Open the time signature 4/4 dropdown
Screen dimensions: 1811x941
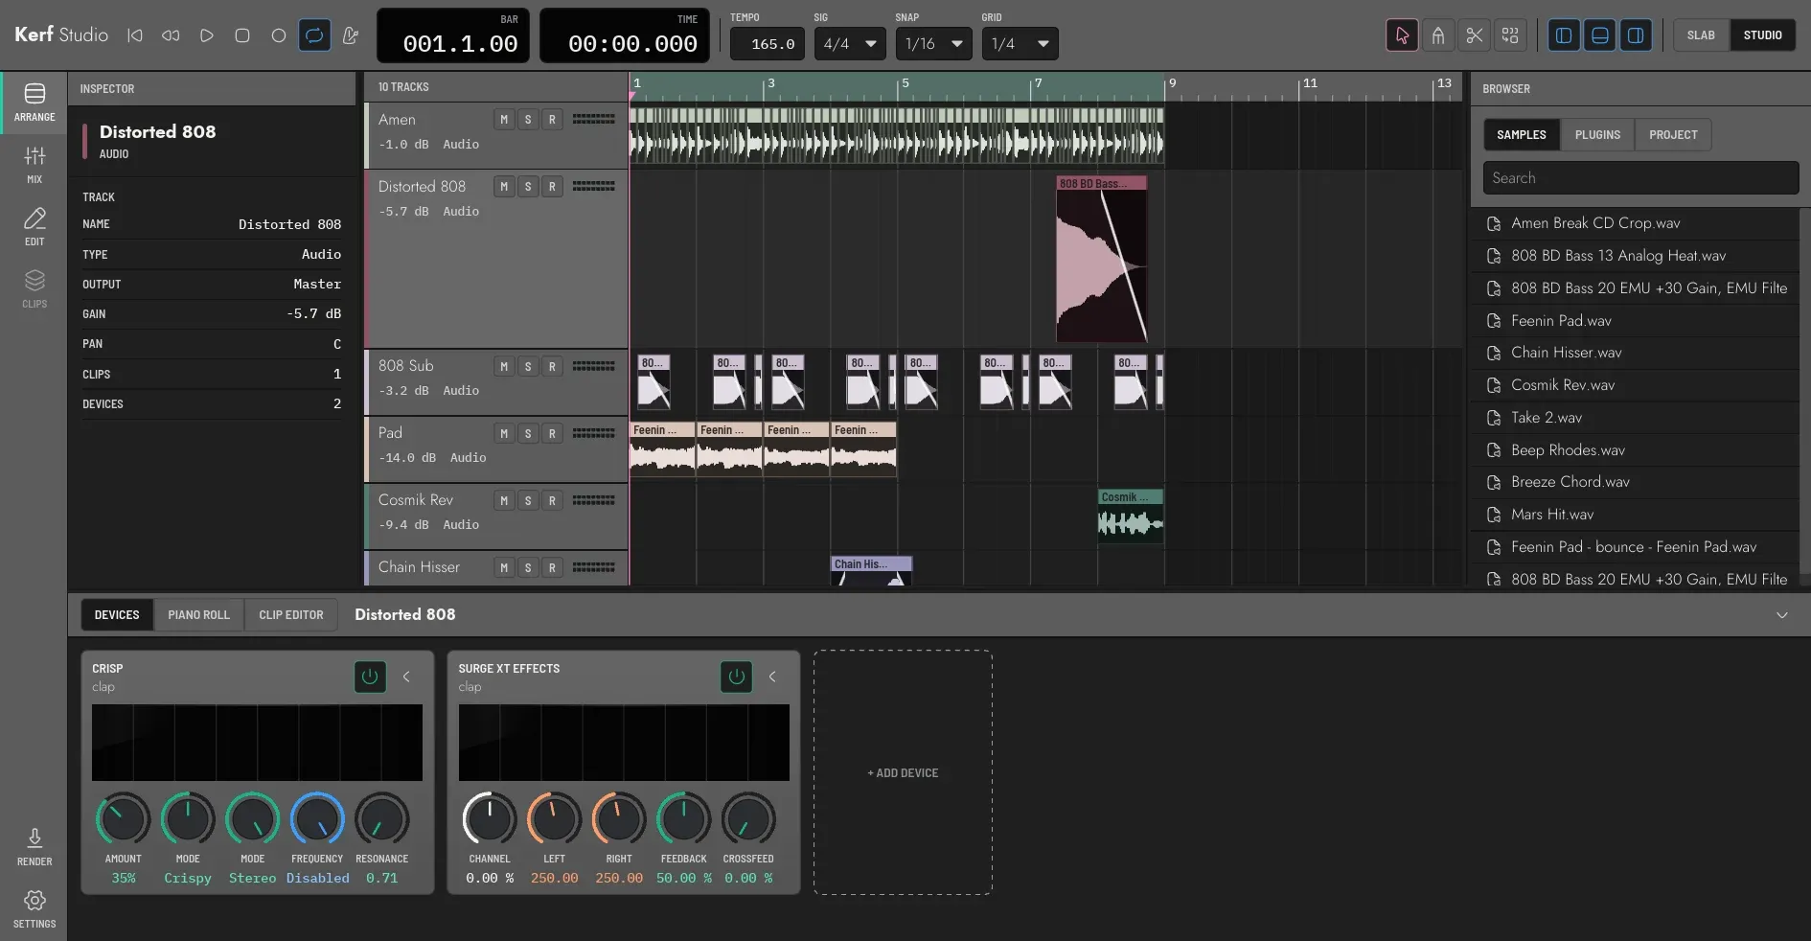(850, 44)
